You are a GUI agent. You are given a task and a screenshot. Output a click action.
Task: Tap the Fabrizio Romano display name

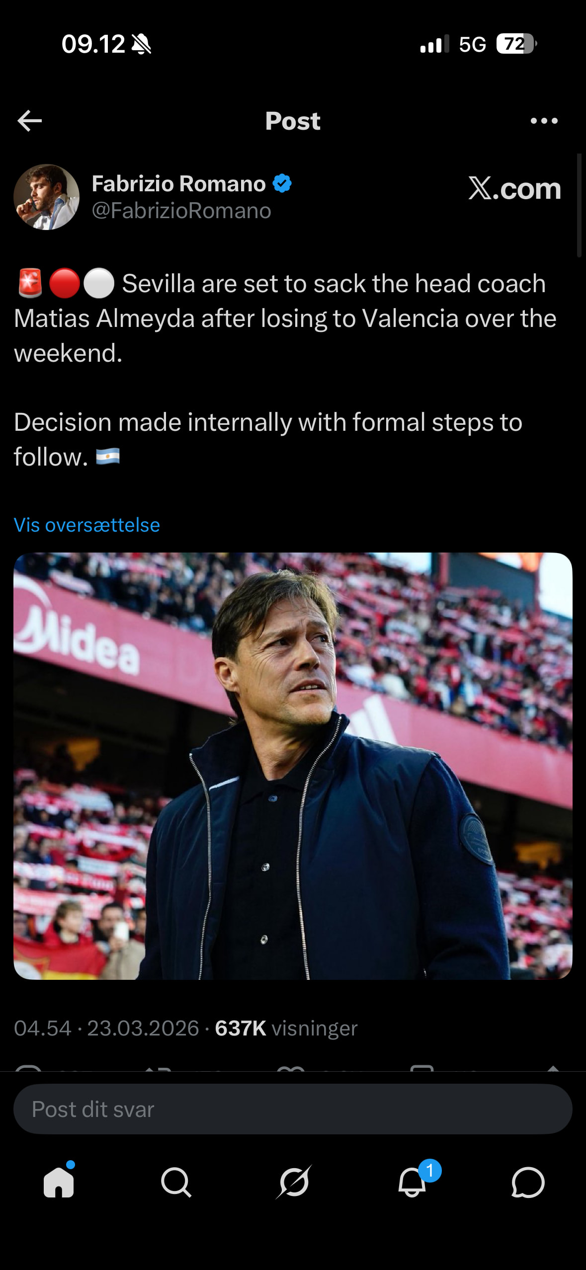tap(178, 184)
